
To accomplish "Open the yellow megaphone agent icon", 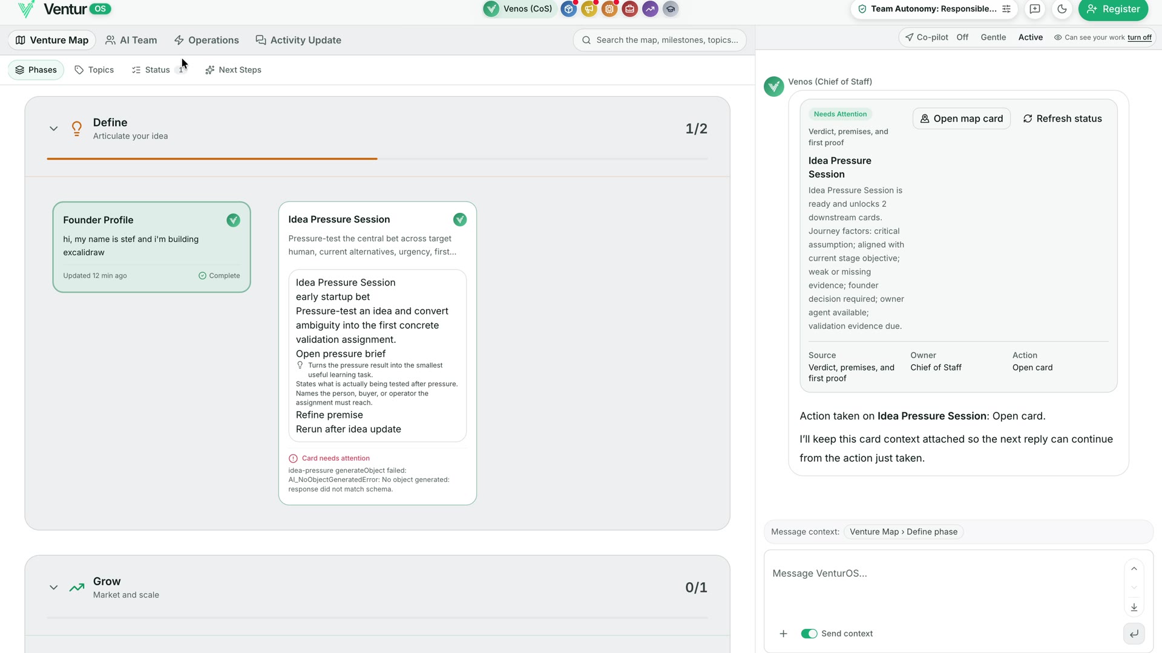I will pyautogui.click(x=589, y=8).
